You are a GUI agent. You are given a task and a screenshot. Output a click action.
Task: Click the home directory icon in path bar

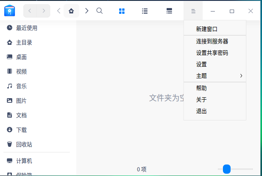pos(71,11)
